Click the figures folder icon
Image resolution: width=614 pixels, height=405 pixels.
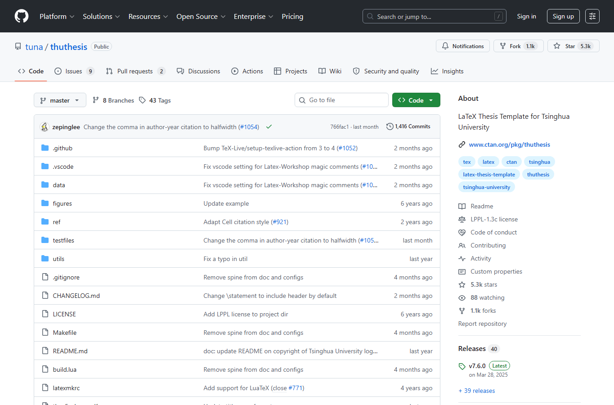coord(45,203)
